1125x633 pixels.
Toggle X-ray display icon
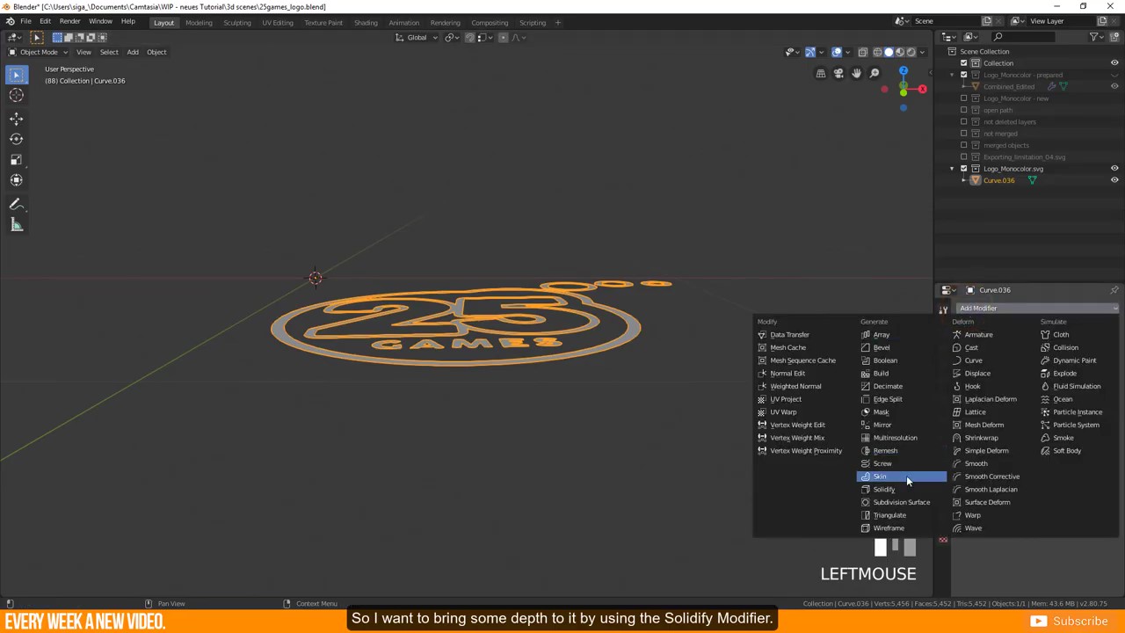(x=862, y=52)
